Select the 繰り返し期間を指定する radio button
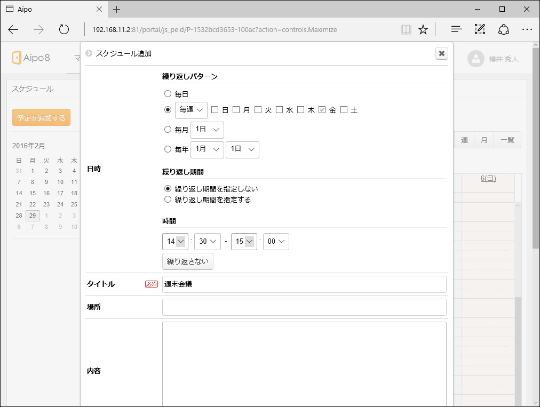The image size is (540, 407). [168, 198]
